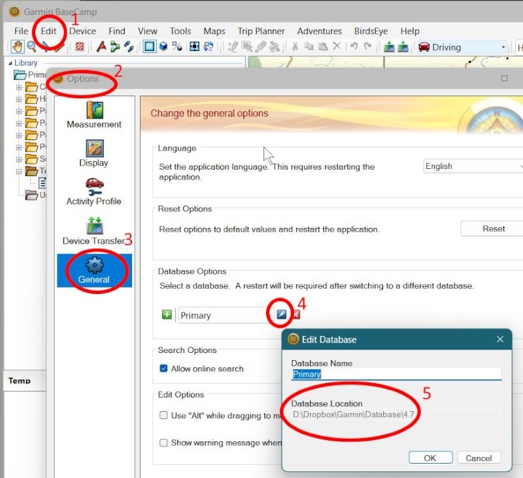
Task: Tick the Show warning message checkbox
Action: point(163,443)
